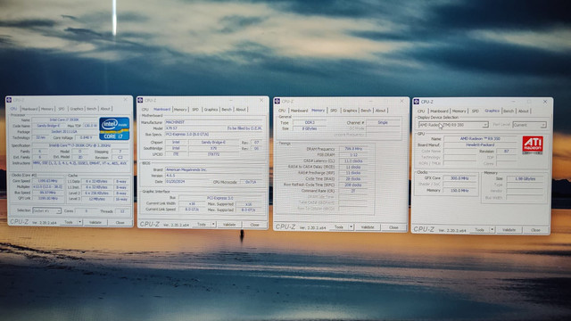Image resolution: width=571 pixels, height=321 pixels.
Task: Expand the Tools arrow in the Mainboard window
Action: click(x=213, y=225)
